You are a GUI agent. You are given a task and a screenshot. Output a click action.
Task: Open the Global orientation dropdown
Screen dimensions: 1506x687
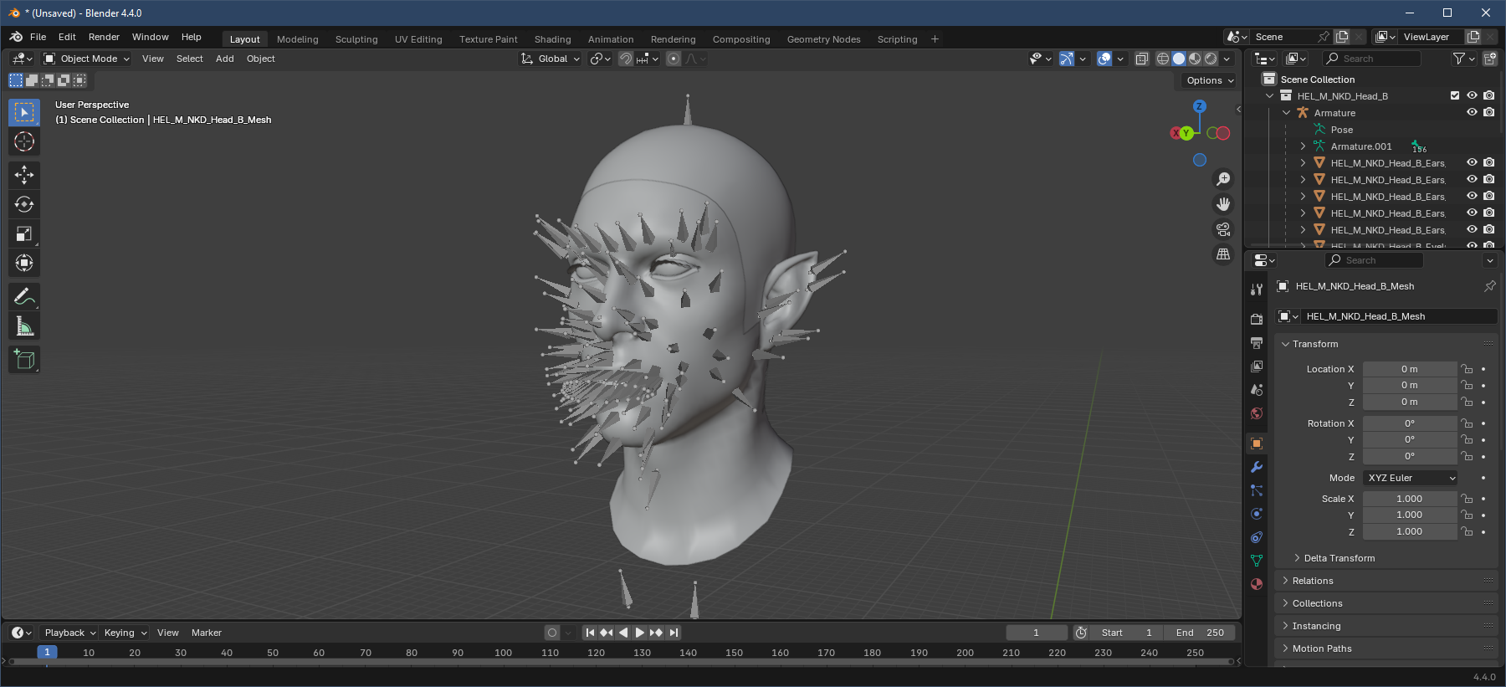(551, 59)
